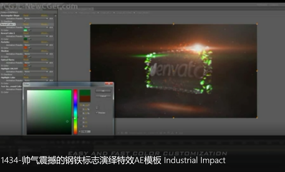Open the Particles orange-red color swatch
This screenshot has width=285, height=172.
pos(25,48)
